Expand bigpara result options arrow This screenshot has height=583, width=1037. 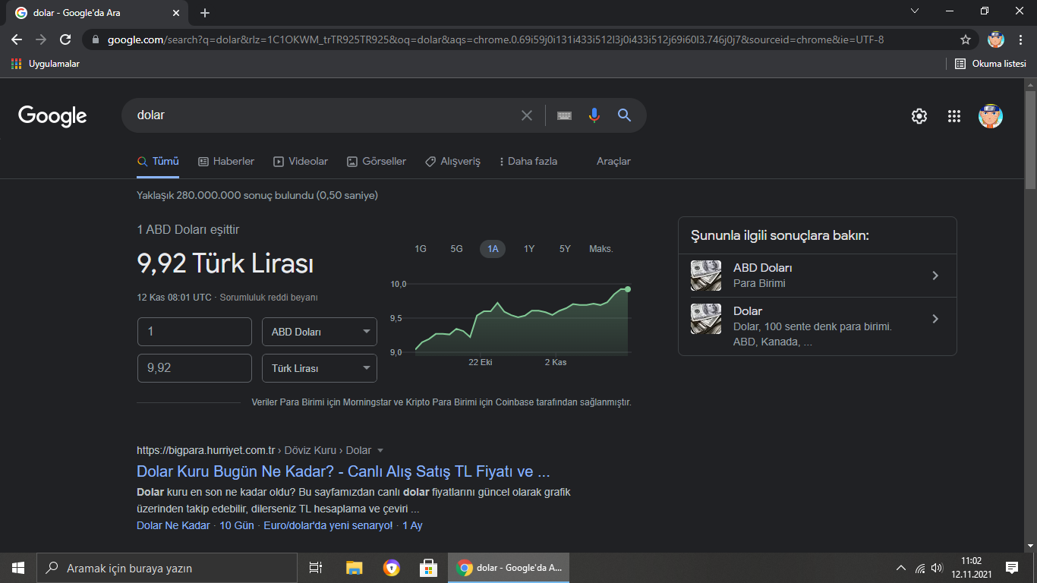tap(380, 450)
